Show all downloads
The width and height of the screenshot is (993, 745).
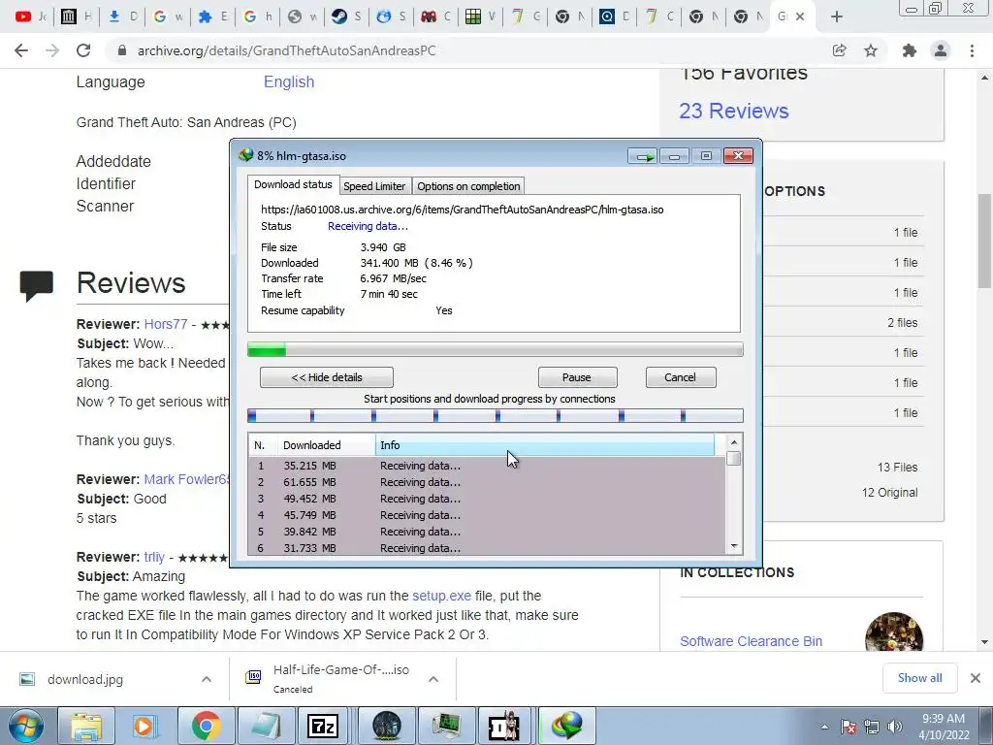[x=919, y=678]
